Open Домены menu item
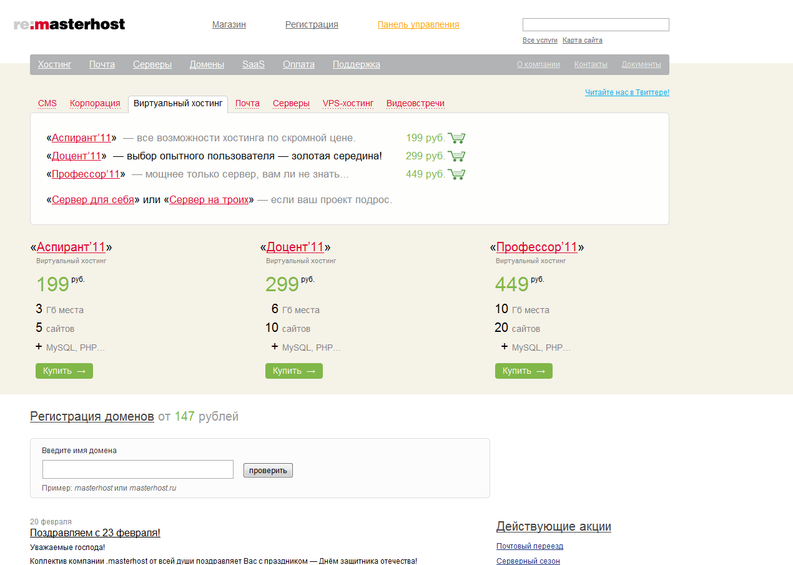The height and width of the screenshot is (565, 793). point(207,64)
